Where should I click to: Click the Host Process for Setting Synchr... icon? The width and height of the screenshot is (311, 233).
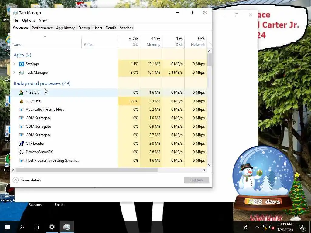(22, 160)
